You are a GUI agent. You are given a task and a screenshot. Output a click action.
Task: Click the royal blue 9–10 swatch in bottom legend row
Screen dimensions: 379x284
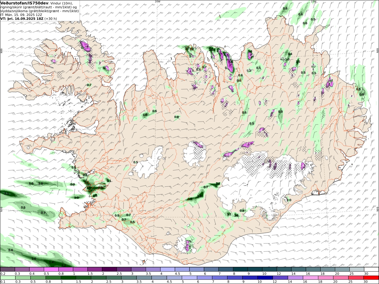tap(250, 278)
